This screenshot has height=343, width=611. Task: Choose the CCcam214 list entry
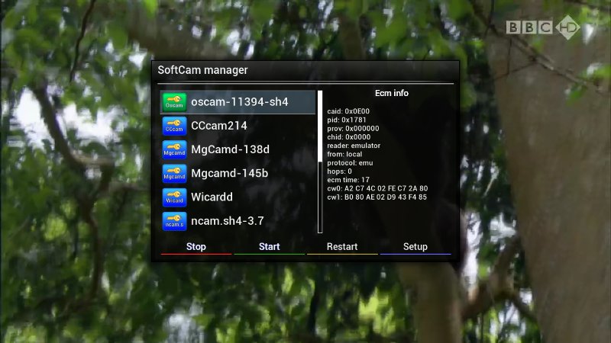coord(219,126)
